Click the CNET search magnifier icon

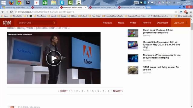point(54,23)
